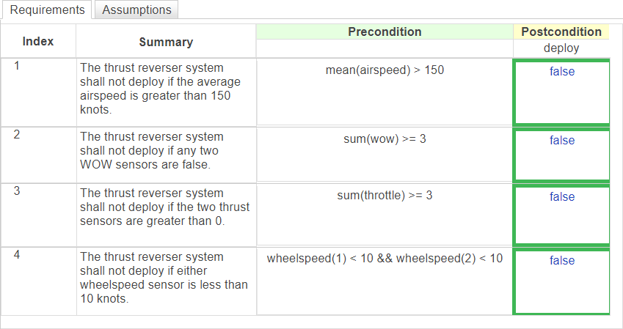
Task: Click the Postcondition column header
Action: point(561,32)
